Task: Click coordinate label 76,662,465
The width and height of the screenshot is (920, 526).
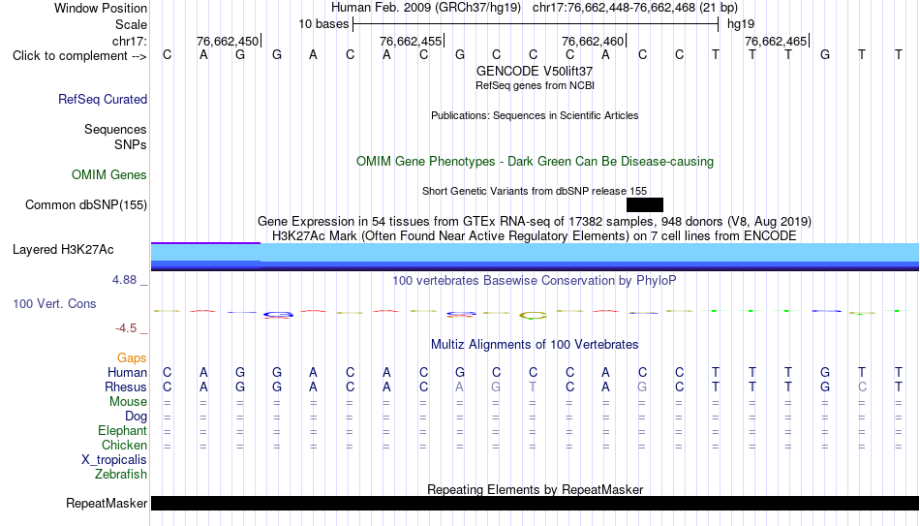Action: pos(776,41)
